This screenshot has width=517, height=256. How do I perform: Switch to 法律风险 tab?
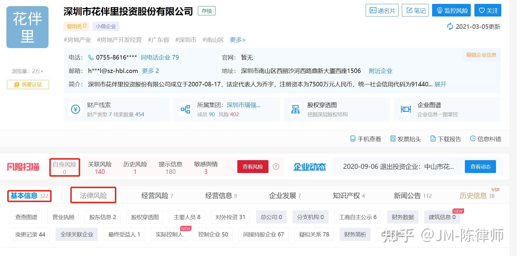click(93, 195)
